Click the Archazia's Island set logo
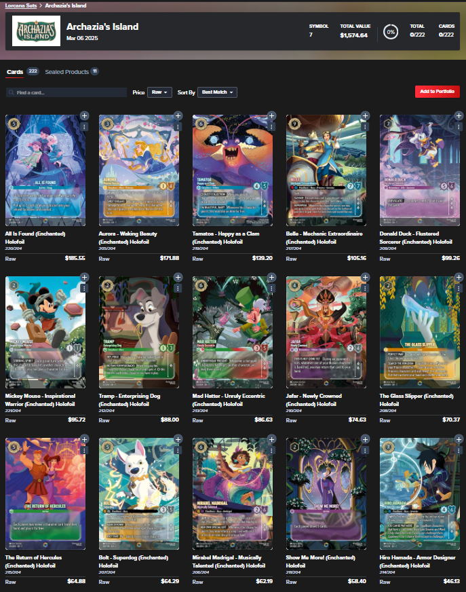 click(x=36, y=31)
